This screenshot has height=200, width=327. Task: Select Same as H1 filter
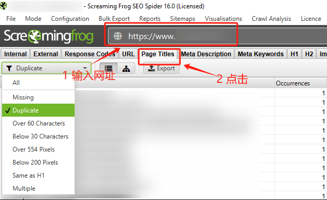pos(39,176)
